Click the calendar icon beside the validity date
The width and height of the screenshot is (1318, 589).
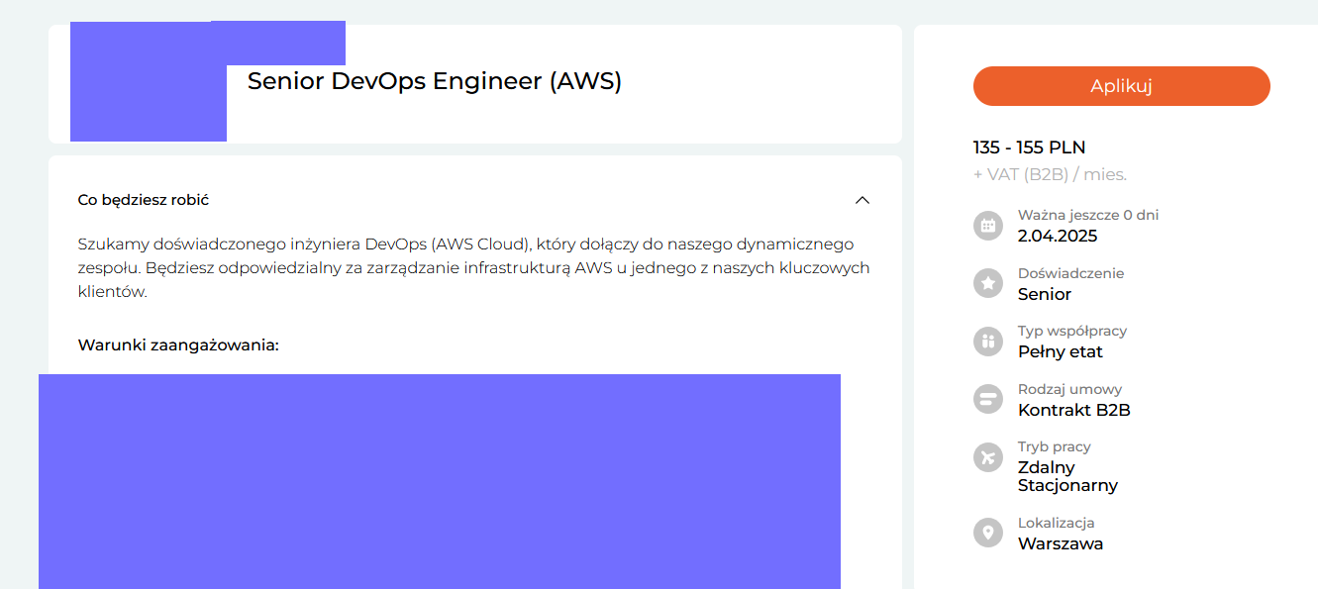pyautogui.click(x=987, y=226)
